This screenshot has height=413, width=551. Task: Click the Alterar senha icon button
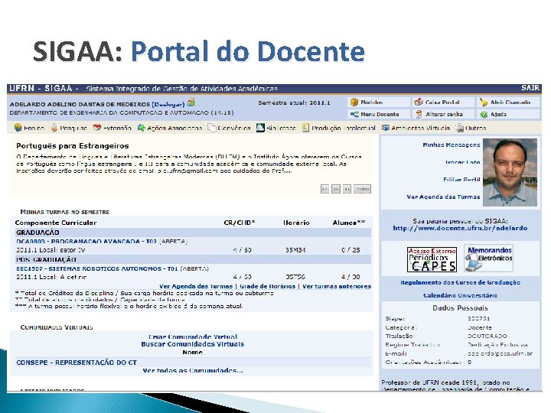click(x=419, y=114)
